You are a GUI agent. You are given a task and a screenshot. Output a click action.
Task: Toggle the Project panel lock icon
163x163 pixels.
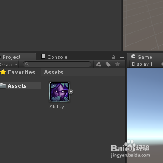click(x=113, y=57)
